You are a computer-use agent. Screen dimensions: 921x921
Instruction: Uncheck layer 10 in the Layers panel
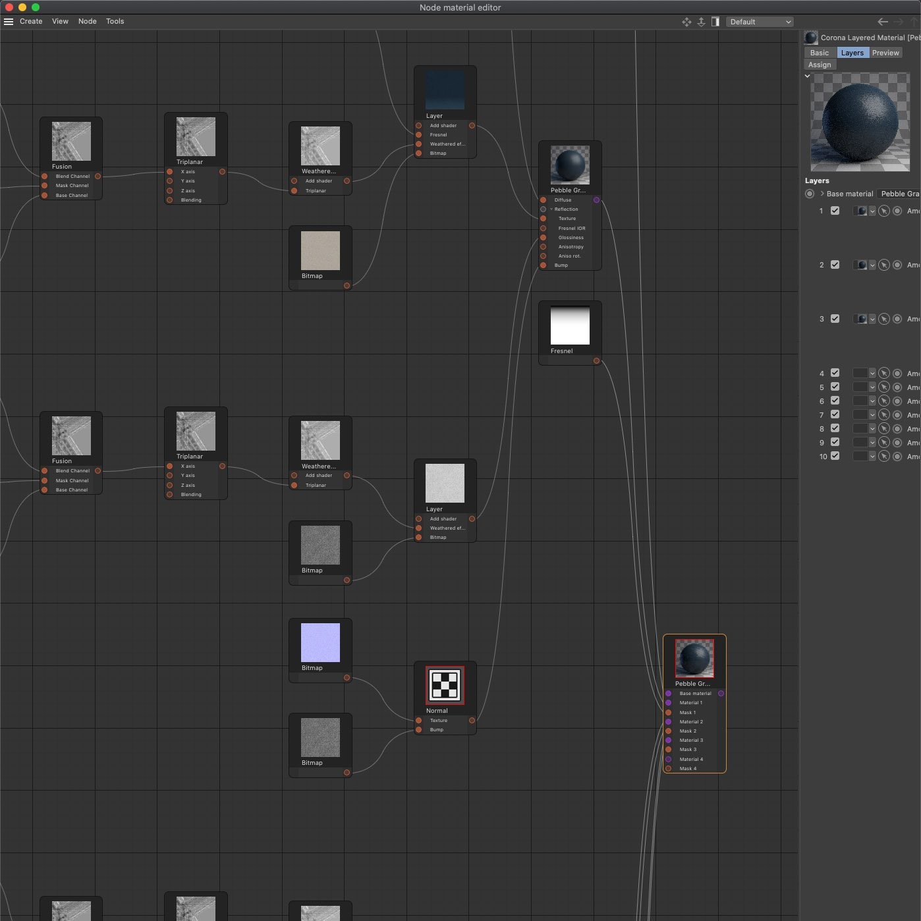pyautogui.click(x=835, y=456)
